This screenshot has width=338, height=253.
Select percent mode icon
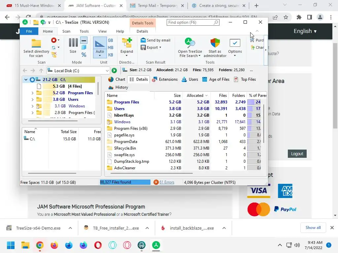(84, 55)
